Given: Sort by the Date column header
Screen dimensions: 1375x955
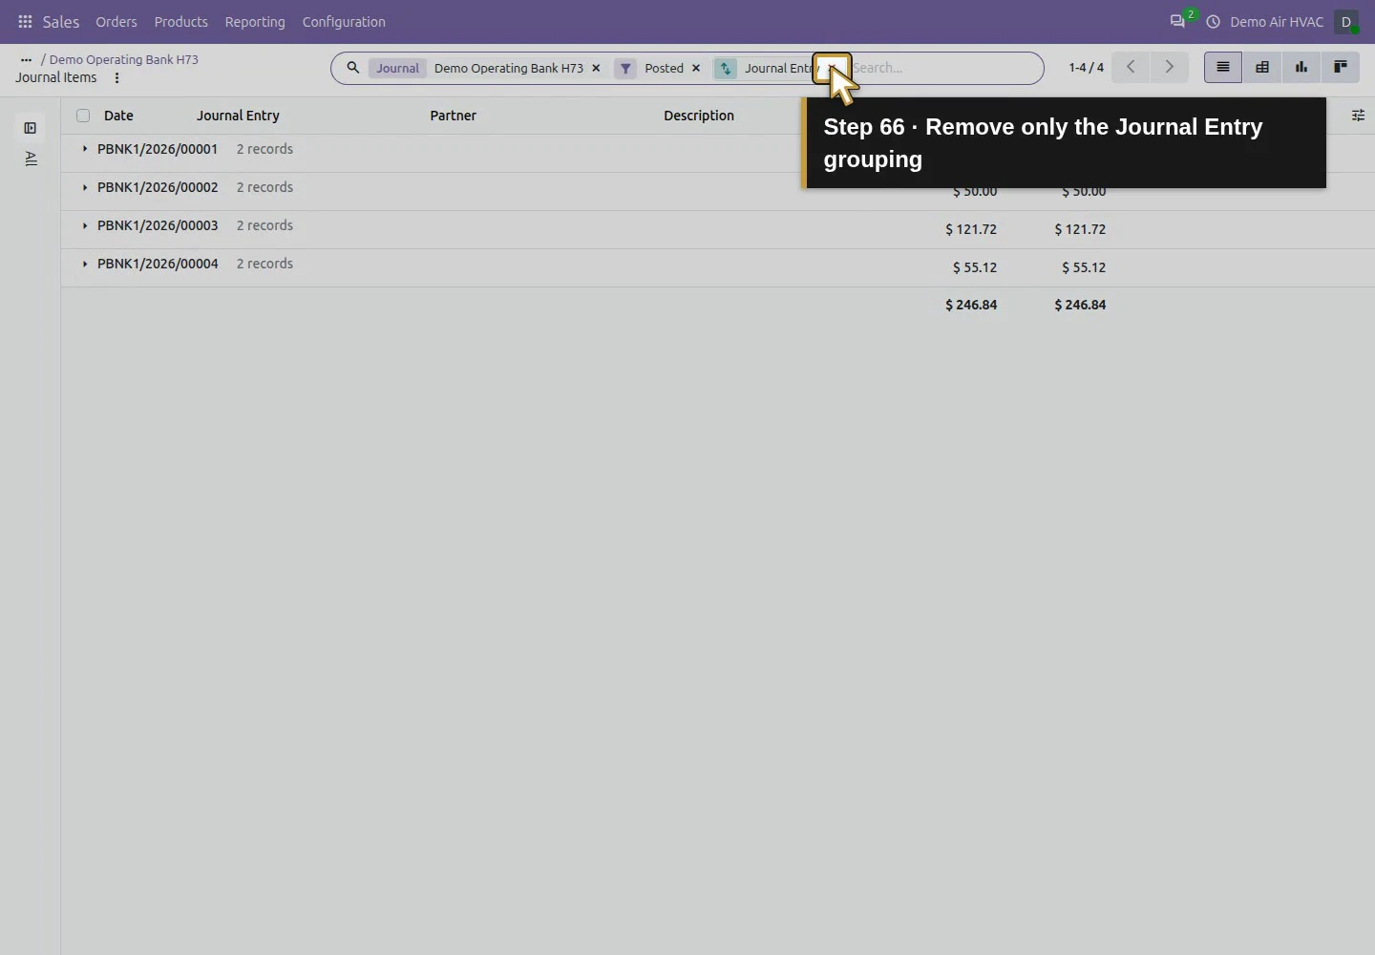Looking at the screenshot, I should pyautogui.click(x=118, y=116).
